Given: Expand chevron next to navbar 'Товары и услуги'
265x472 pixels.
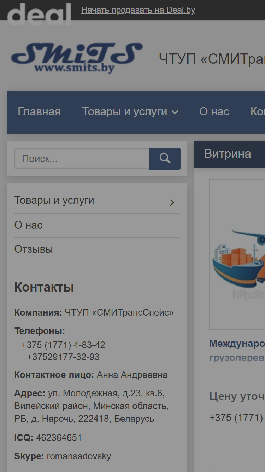Looking at the screenshot, I should [x=175, y=113].
